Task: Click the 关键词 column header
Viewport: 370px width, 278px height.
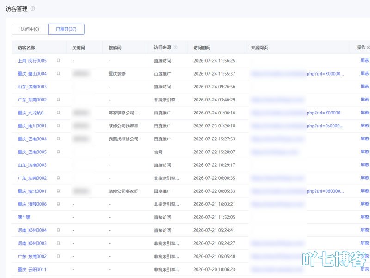Action: pos(79,48)
